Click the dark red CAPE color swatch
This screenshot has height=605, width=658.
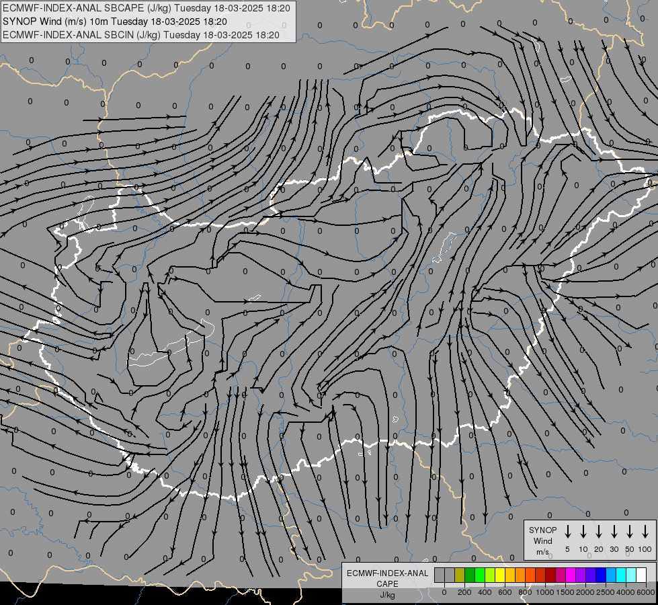click(x=550, y=575)
